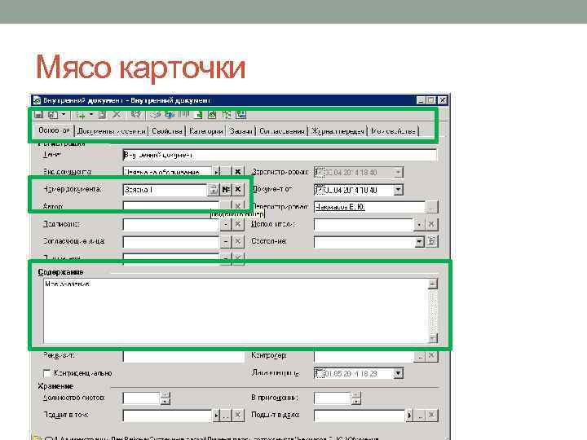
Task: Click the Исполнитель input field
Action: pos(363,225)
